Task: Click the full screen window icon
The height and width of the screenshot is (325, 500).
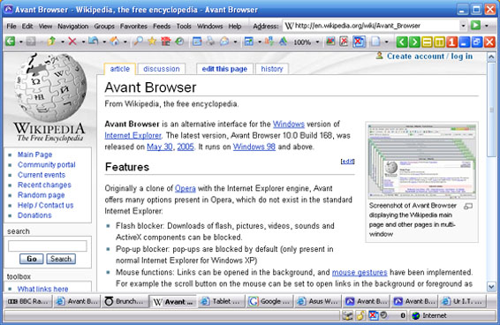Action: [x=197, y=42]
